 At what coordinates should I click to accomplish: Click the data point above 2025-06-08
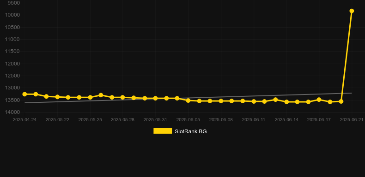221,101
